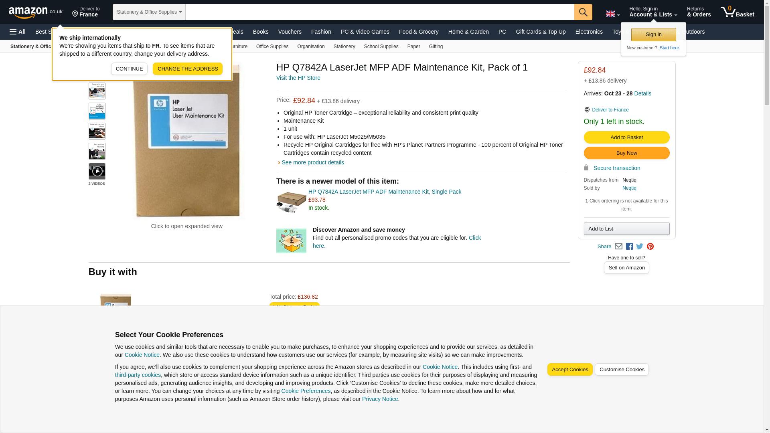Visit the HP Store link
The width and height of the screenshot is (770, 433).
click(x=298, y=78)
